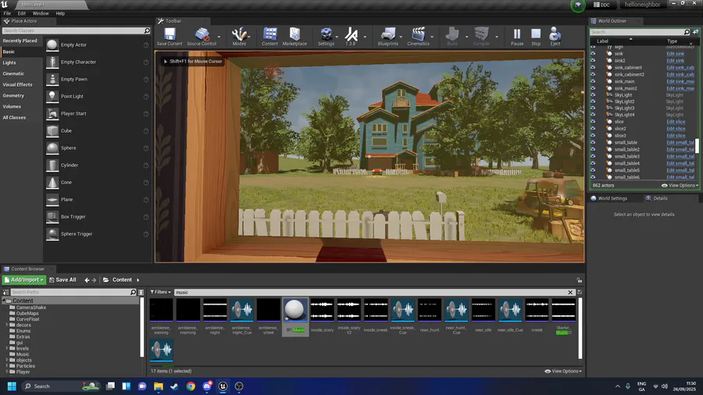
Task: Hide the sink_main actor
Action: 593,81
